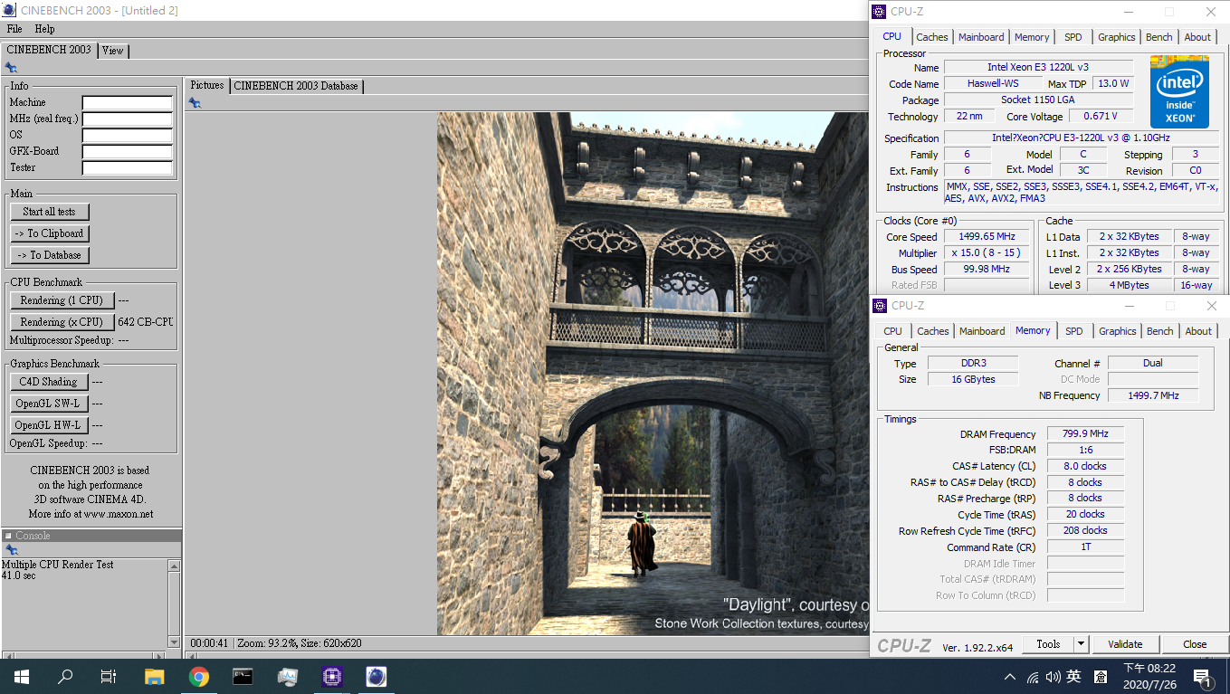
Task: Open the CINEBENCH 2003 Database tab
Action: (296, 86)
